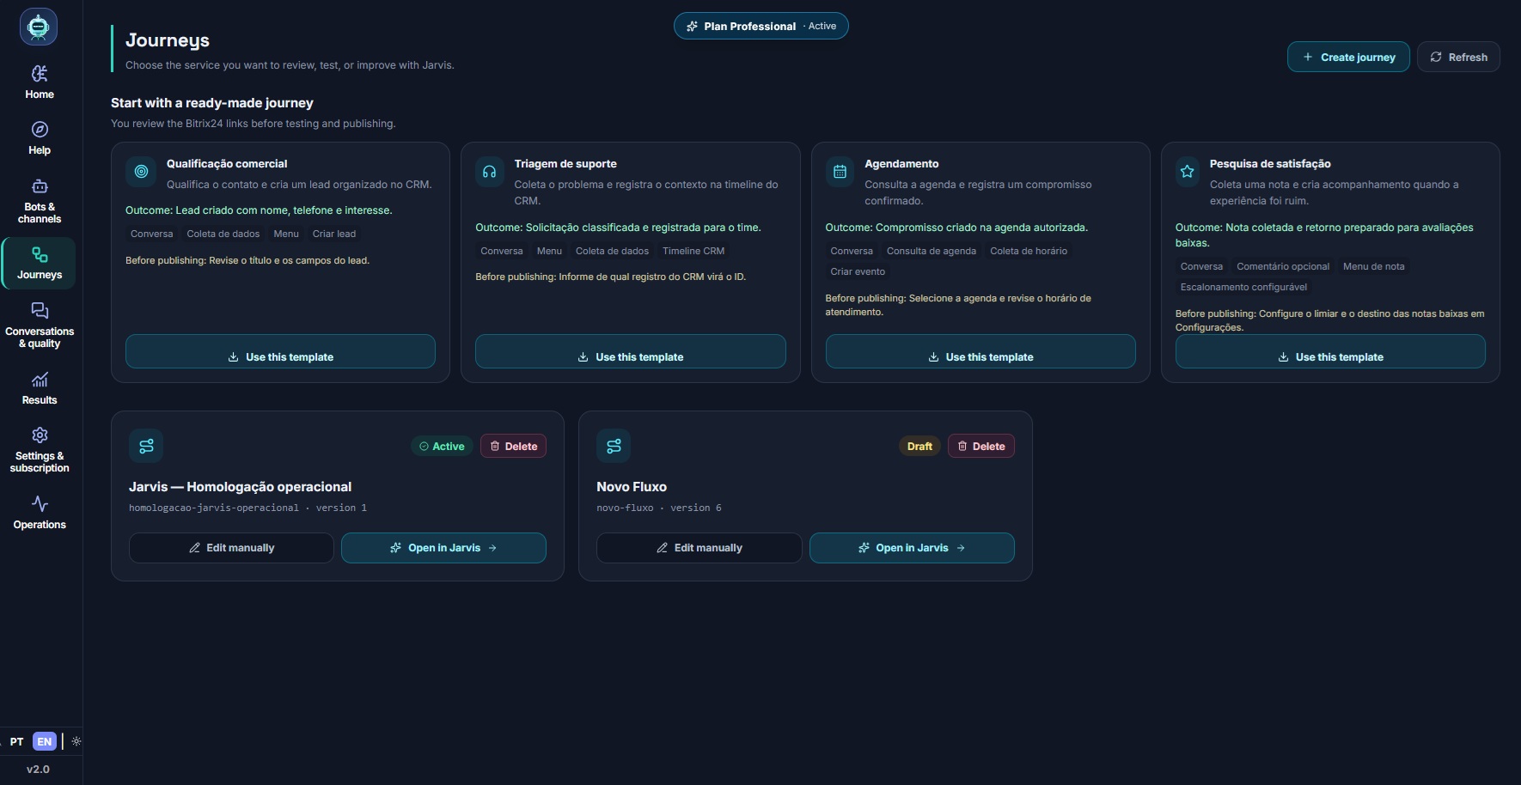This screenshot has height=785, width=1521.
Task: Open Conversations & quality in sidebar
Action: pos(40,325)
